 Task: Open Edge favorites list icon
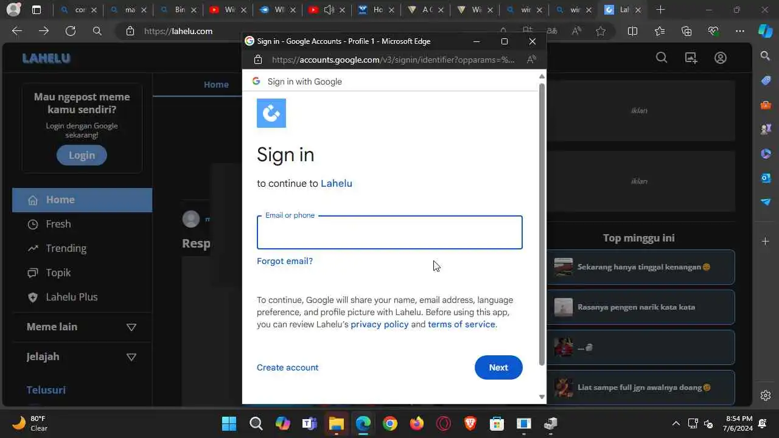click(x=660, y=31)
